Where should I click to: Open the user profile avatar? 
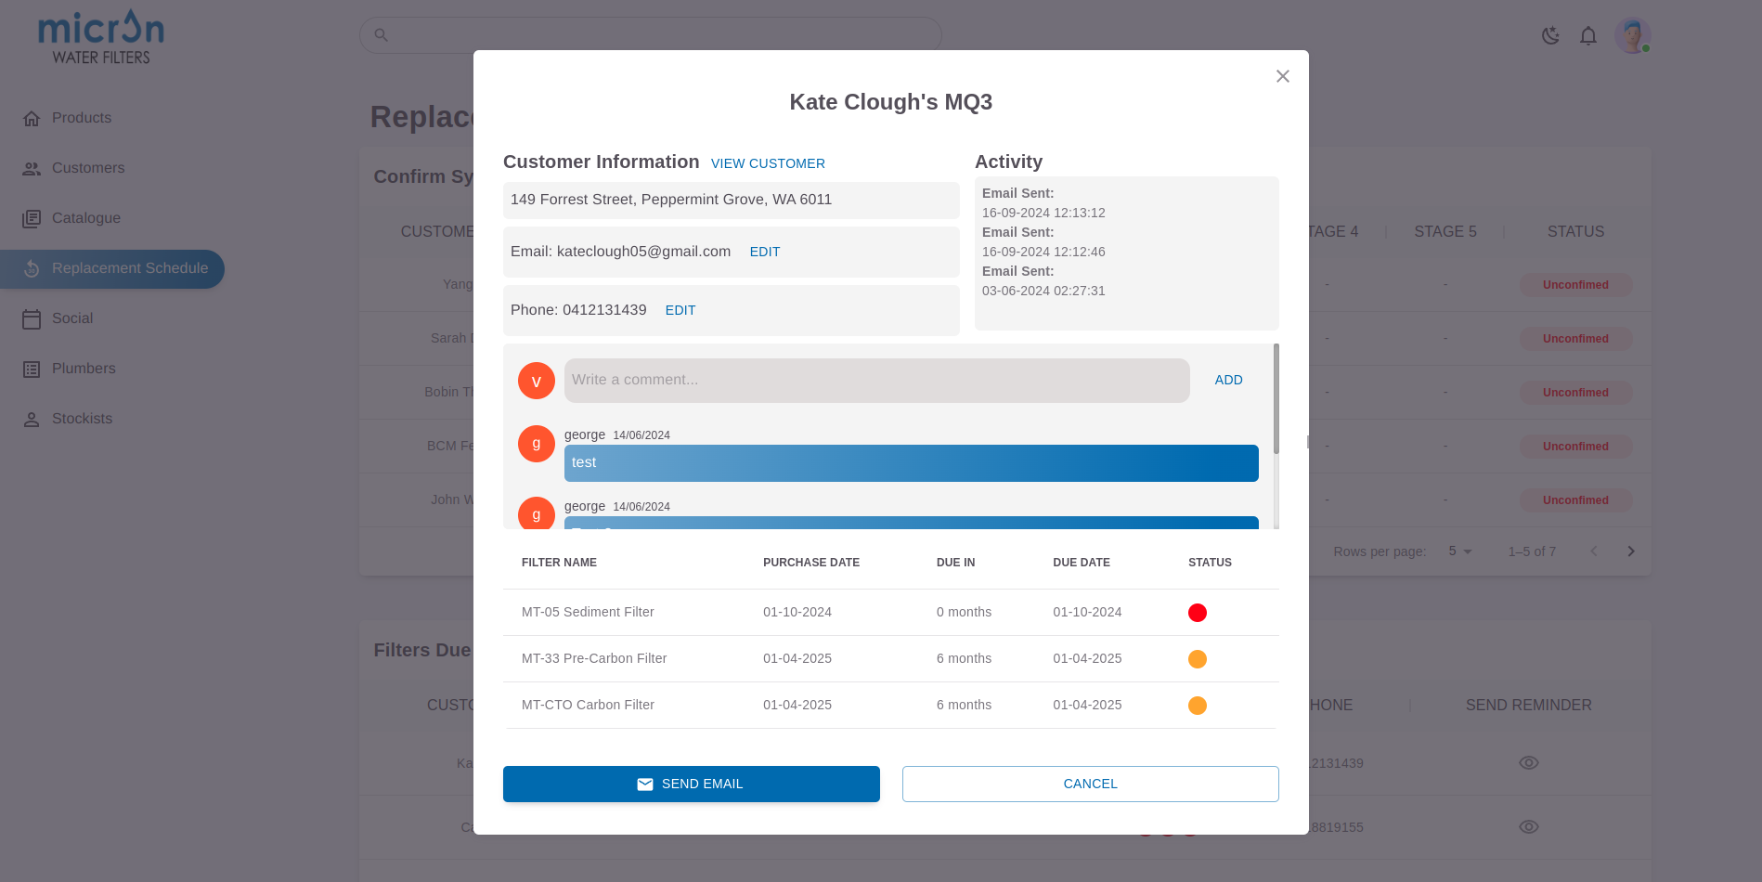click(1631, 35)
